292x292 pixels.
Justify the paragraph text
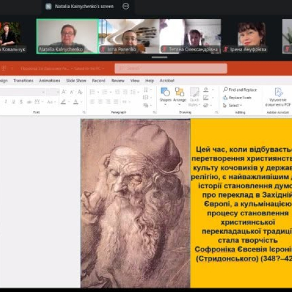(116, 102)
